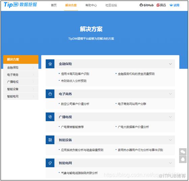Open the 社区论坛 menu item

[111, 5]
